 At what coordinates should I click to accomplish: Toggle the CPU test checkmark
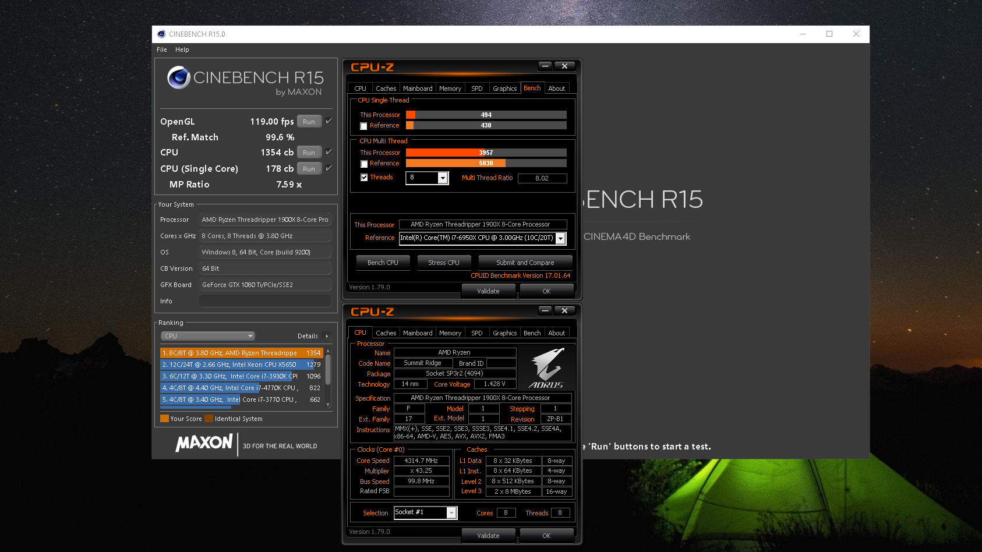click(328, 152)
